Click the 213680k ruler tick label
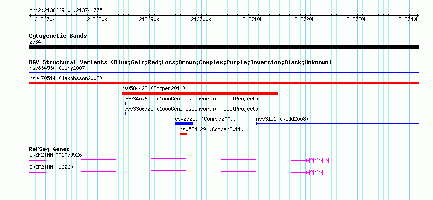Screen dimensions: 433x200 coord(97,19)
